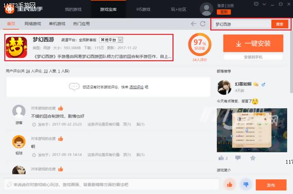Screen dimensions: 293x194
Task: Open the H5游戏 tab
Action: click(x=143, y=9)
